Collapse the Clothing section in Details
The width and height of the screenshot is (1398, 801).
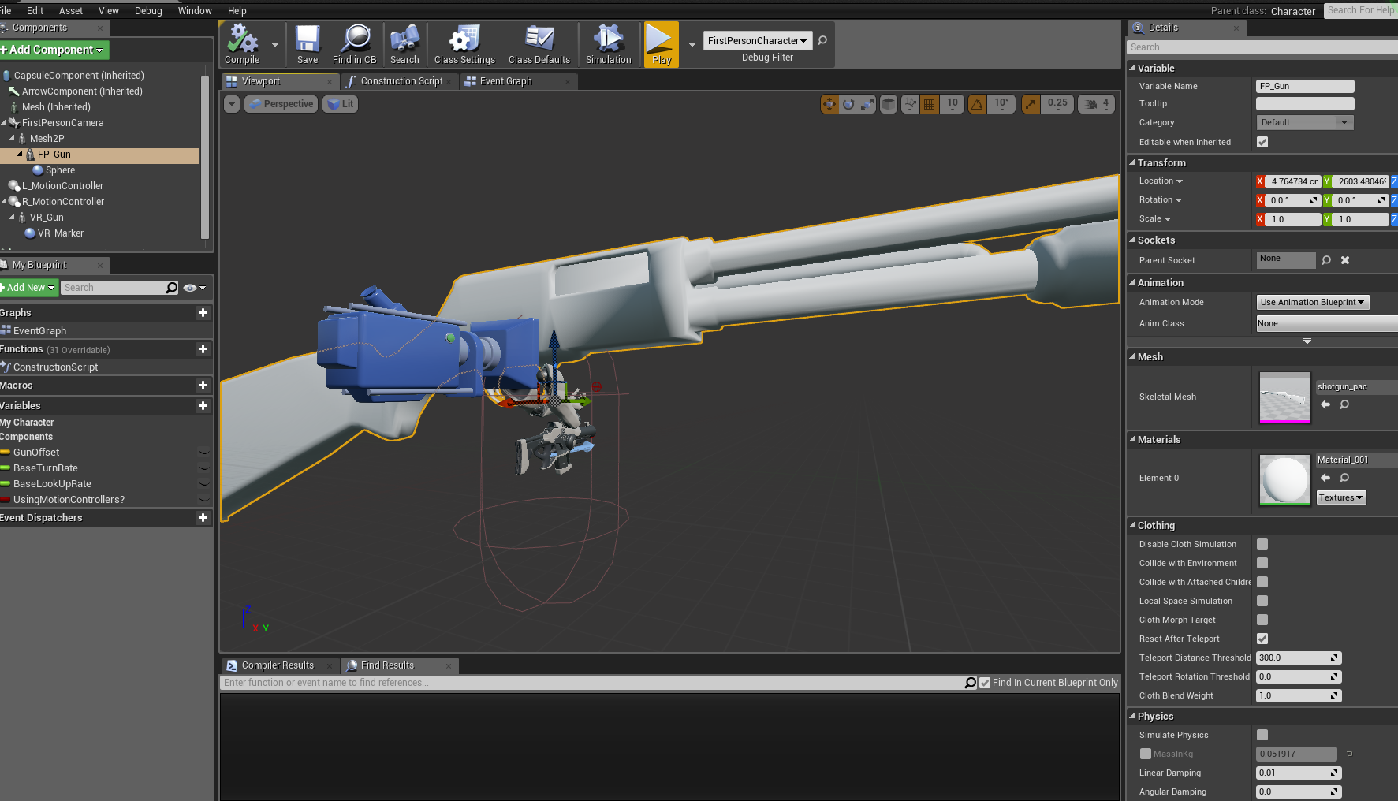tap(1132, 525)
